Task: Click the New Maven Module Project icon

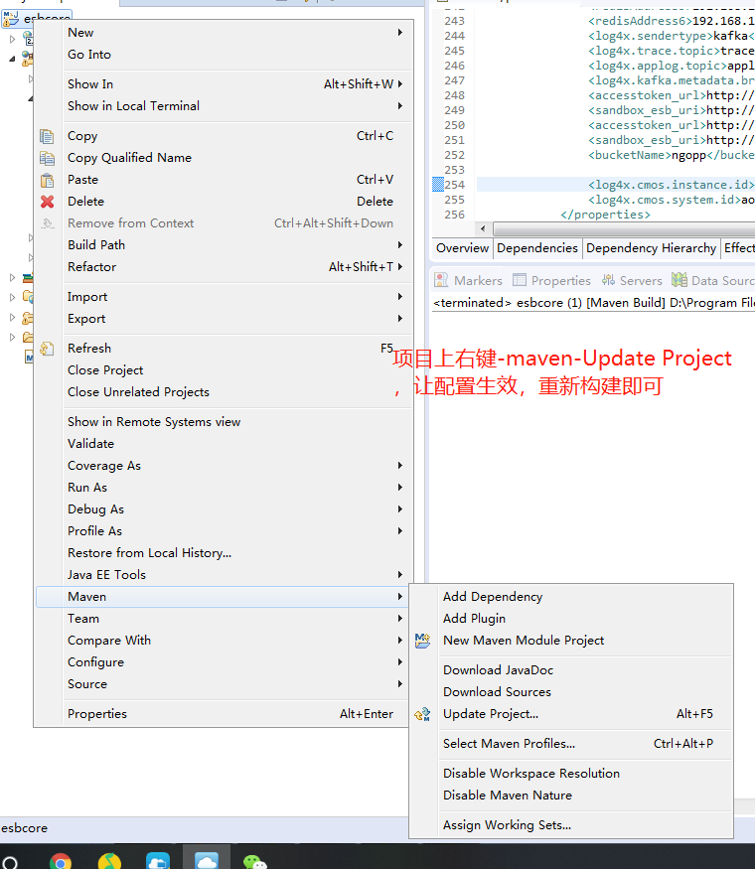Action: point(422,641)
